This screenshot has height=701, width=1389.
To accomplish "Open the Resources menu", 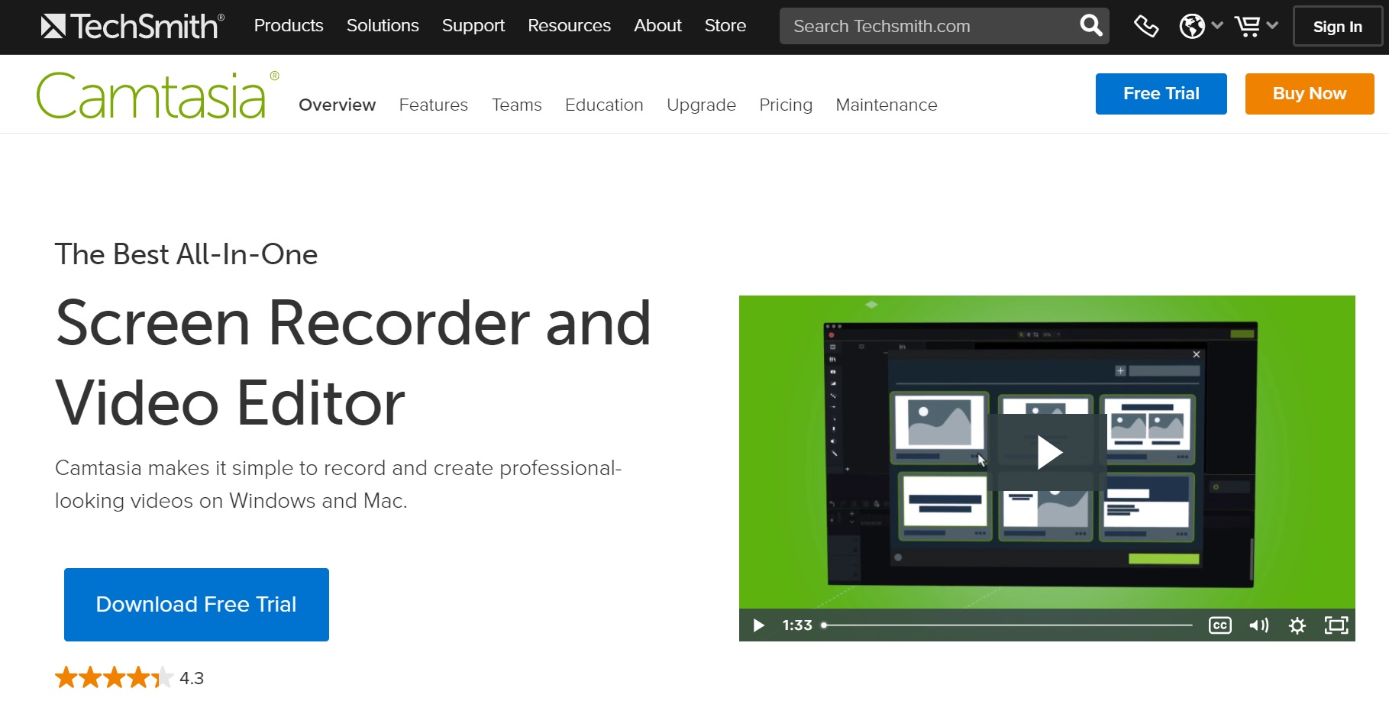I will (x=570, y=26).
